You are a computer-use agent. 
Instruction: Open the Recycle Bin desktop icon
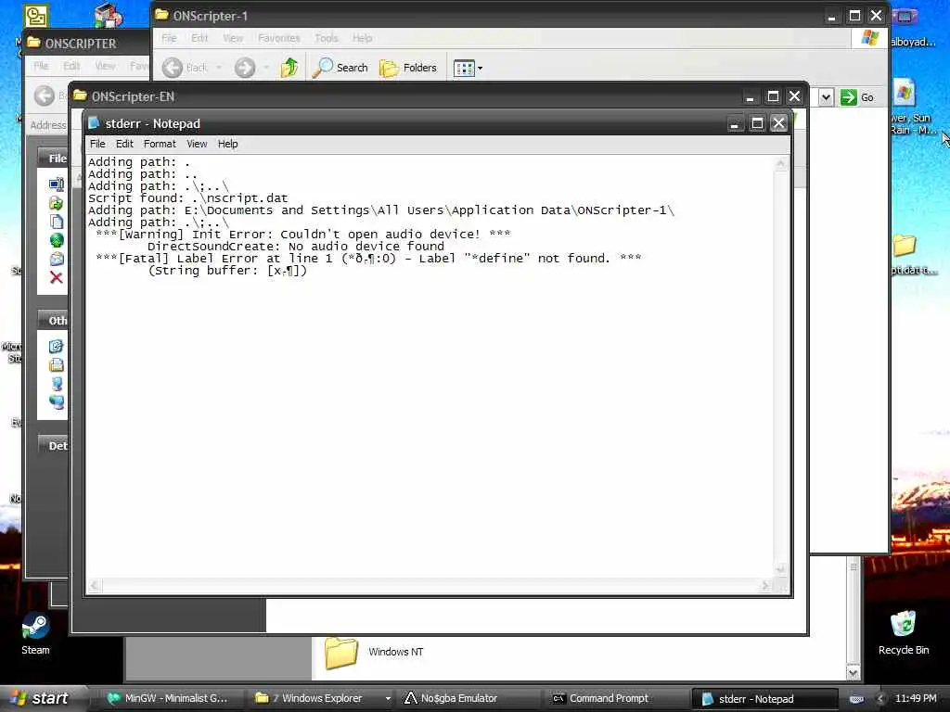(904, 633)
